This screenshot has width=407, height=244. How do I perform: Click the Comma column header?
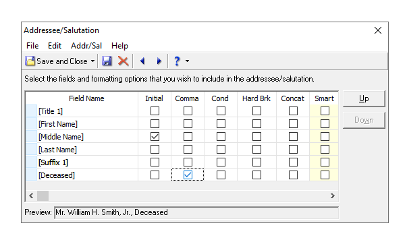pyautogui.click(x=187, y=98)
